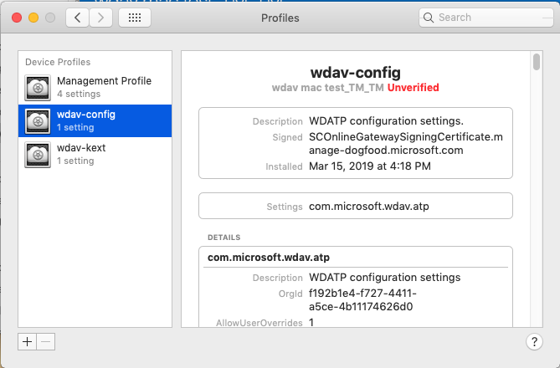Go forward with the right arrow button
This screenshot has height=368, width=560.
click(x=100, y=18)
